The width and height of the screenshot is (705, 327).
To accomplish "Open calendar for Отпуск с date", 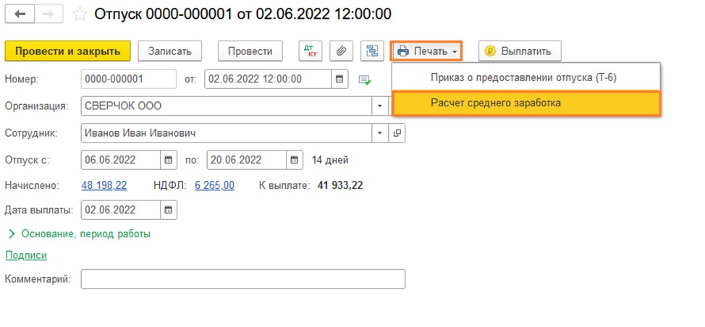I will pyautogui.click(x=168, y=159).
